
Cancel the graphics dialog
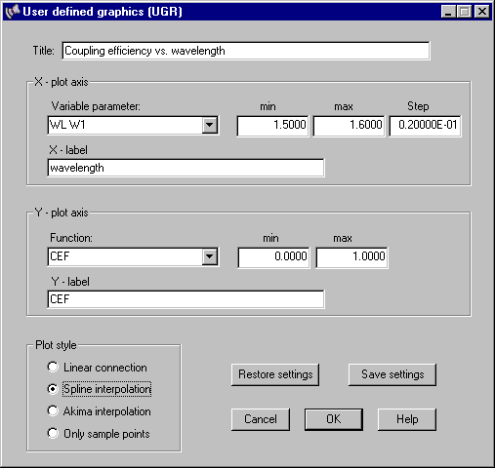(261, 419)
